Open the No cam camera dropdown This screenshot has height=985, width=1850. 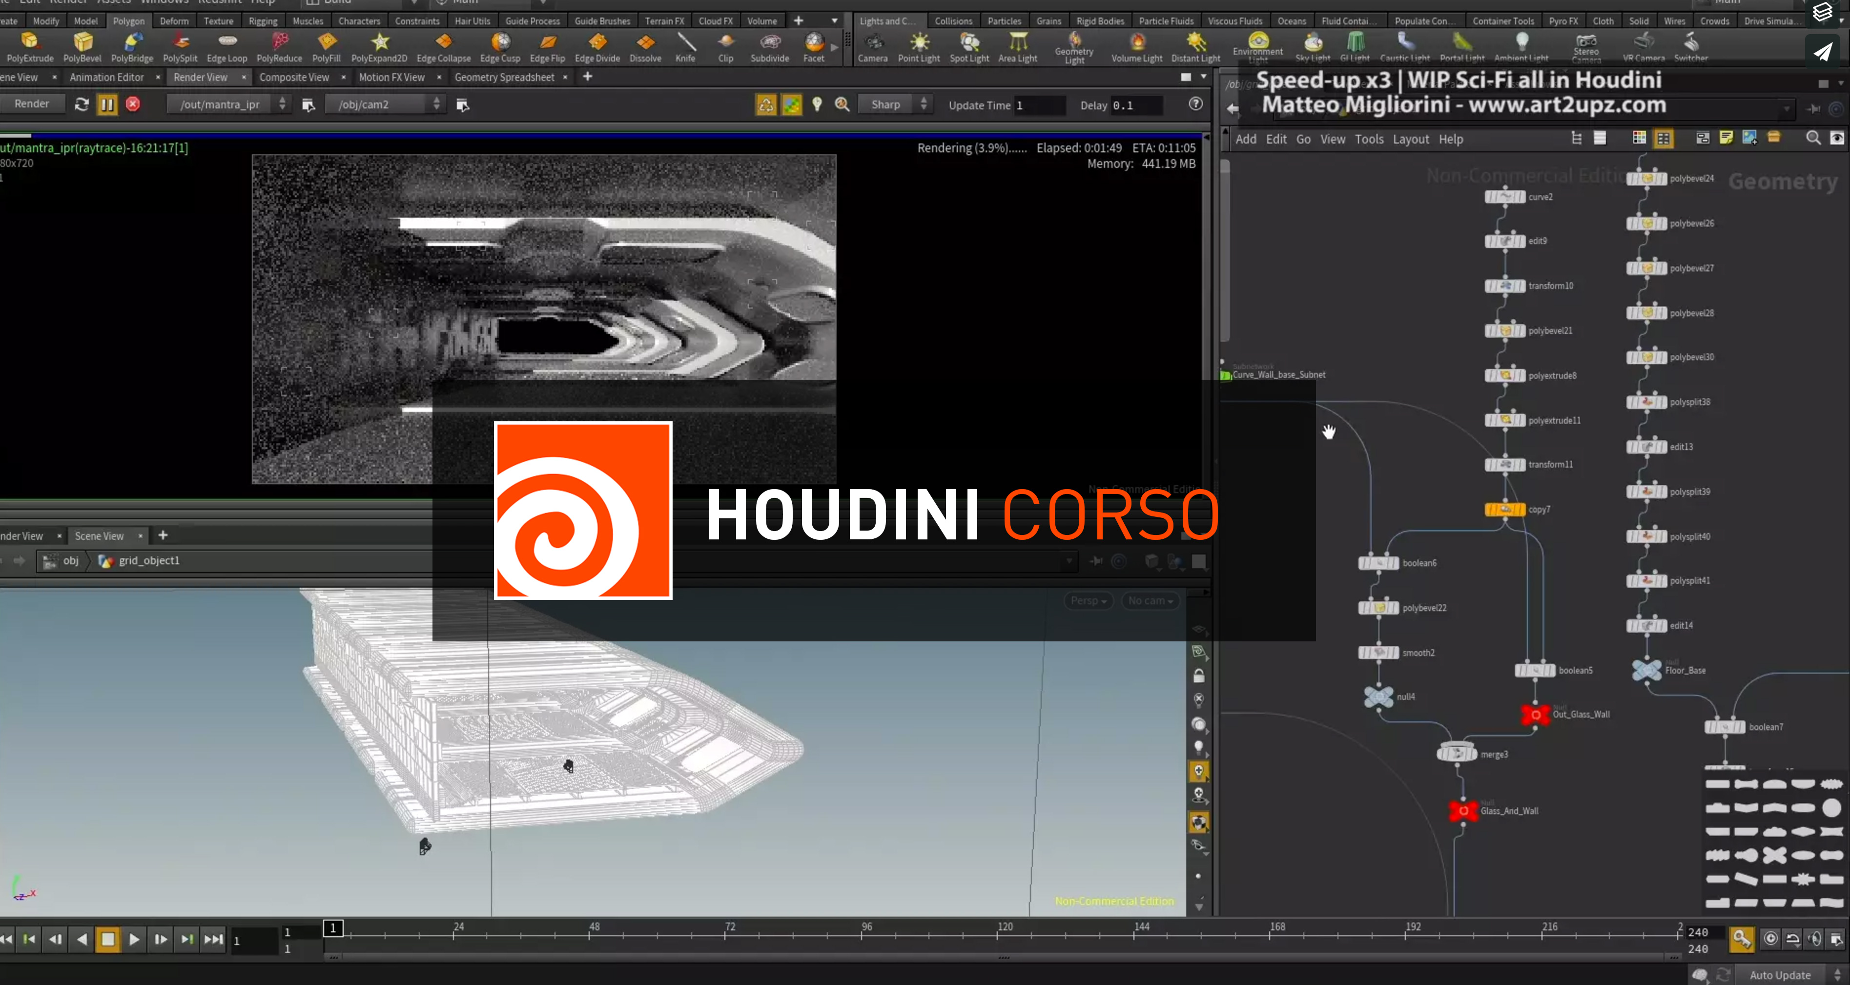point(1150,600)
